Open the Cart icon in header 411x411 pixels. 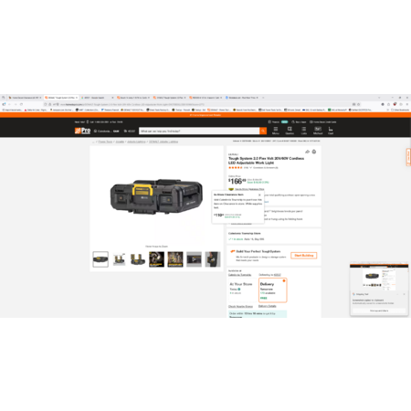(x=331, y=131)
